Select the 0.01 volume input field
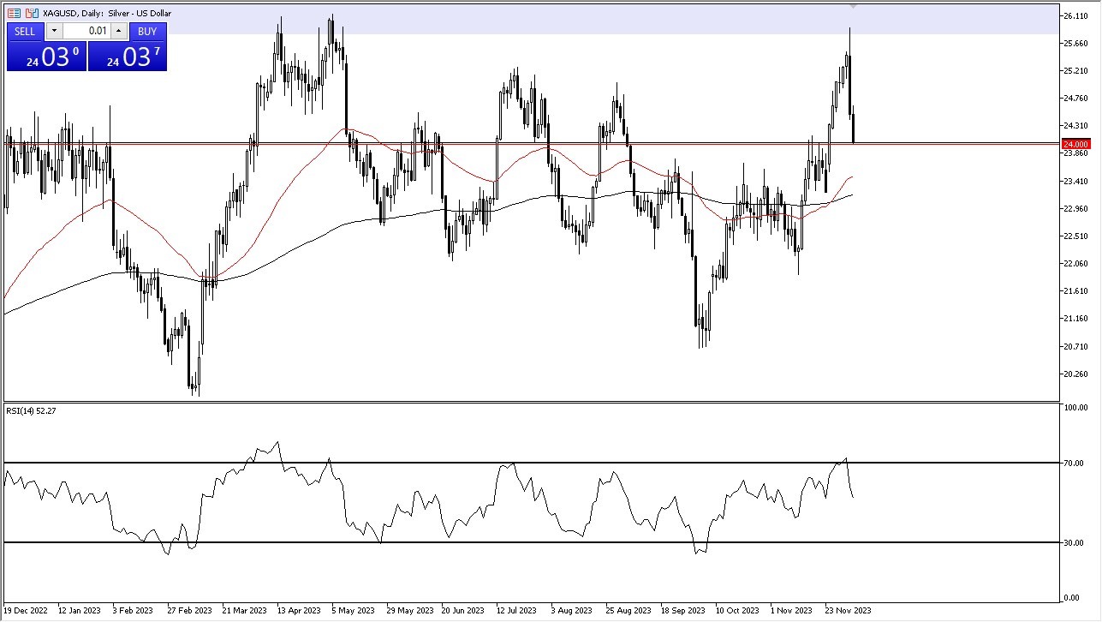Viewport: 1102px width, 622px height. point(86,31)
